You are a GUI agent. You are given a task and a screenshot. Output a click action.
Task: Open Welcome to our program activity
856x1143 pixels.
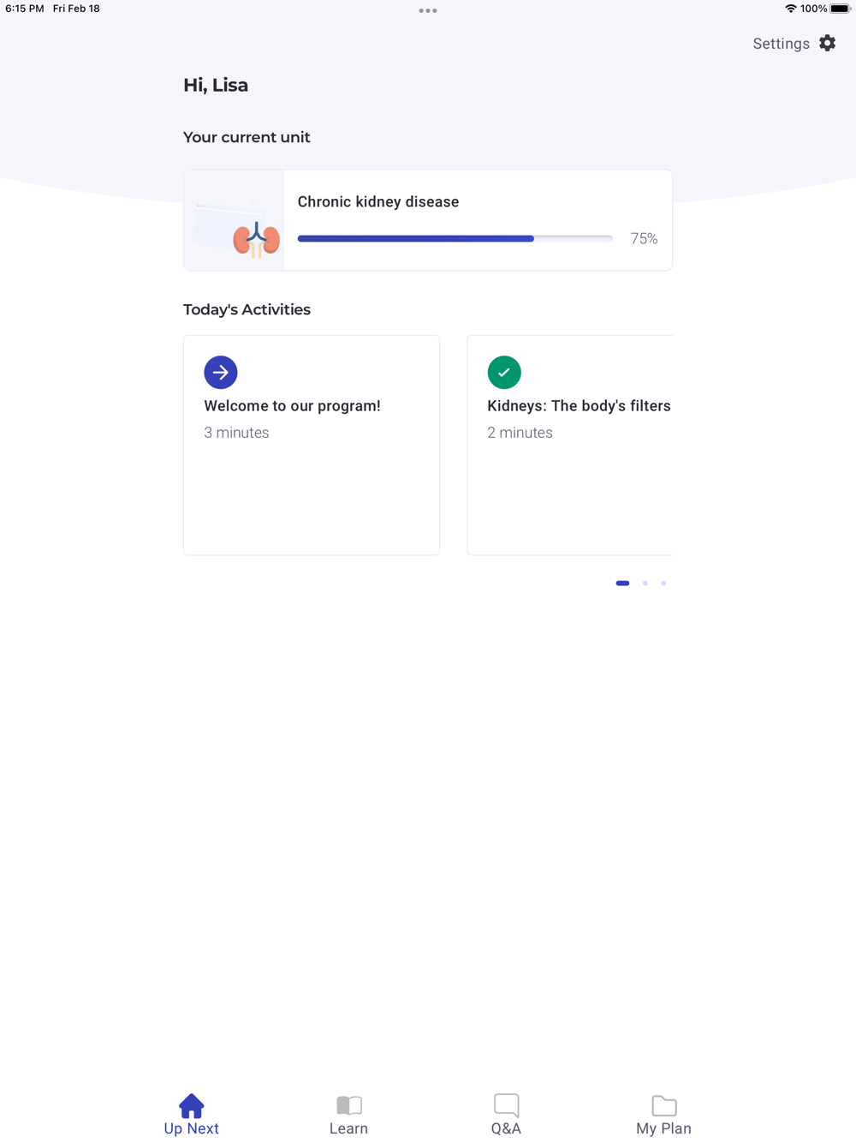[x=312, y=445]
